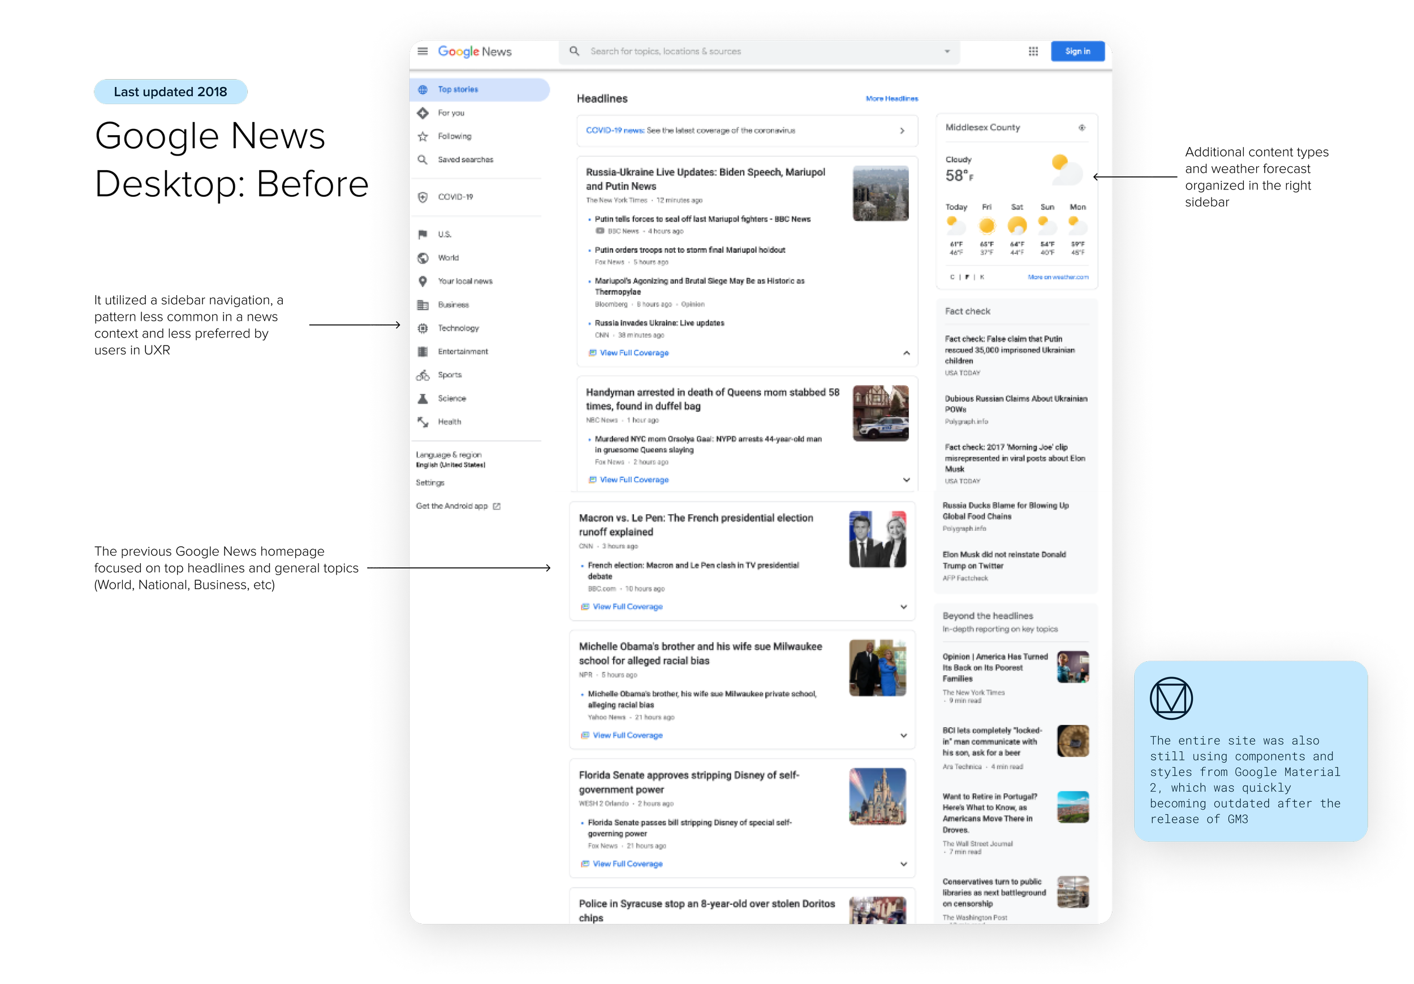Open the More Headlines link
The width and height of the screenshot is (1414, 984).
click(x=891, y=98)
